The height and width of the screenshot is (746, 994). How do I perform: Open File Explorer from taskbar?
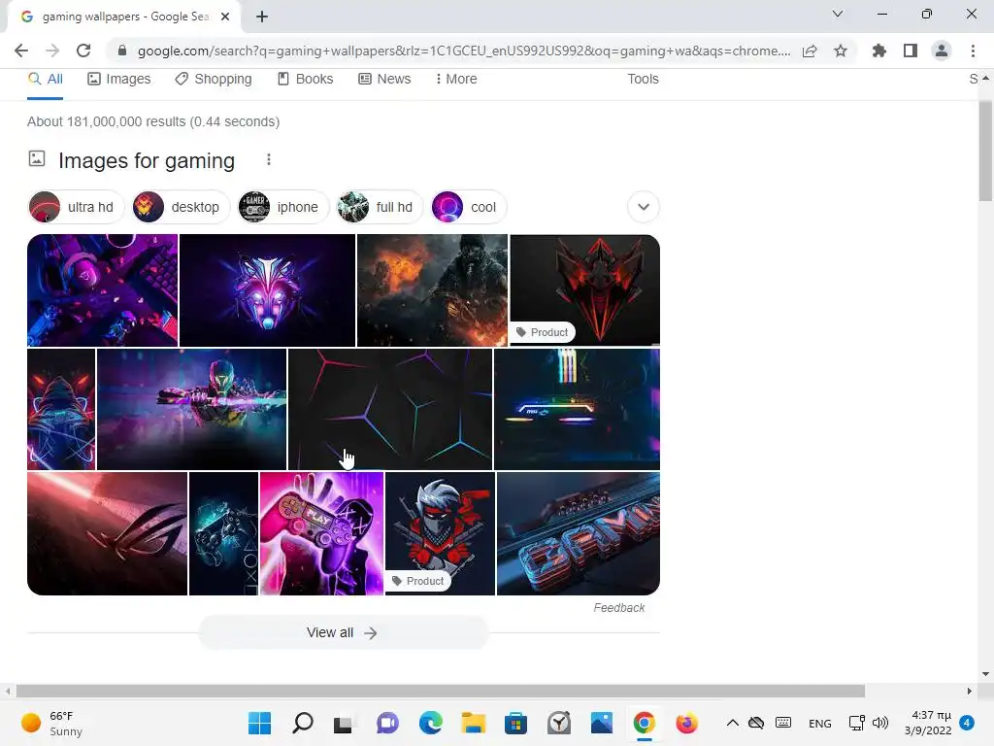tap(474, 723)
